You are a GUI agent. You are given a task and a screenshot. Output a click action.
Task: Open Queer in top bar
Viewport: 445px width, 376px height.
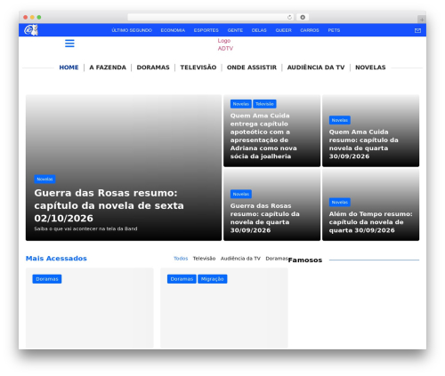pos(283,30)
